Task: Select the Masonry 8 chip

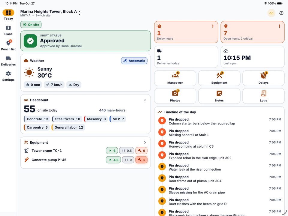Action: coord(96,119)
